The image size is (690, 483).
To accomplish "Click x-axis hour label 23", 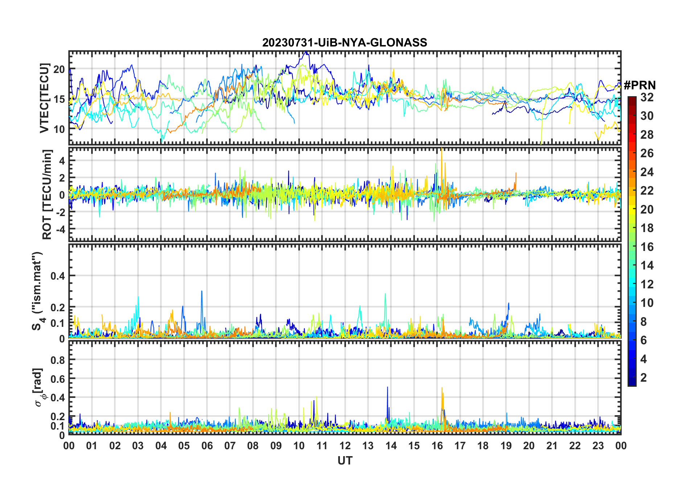I will (x=598, y=446).
